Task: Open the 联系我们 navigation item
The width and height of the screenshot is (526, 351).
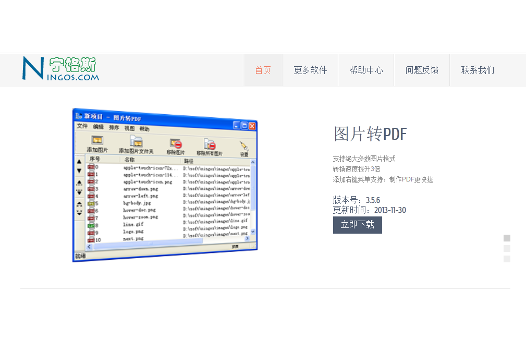Action: pos(478,70)
